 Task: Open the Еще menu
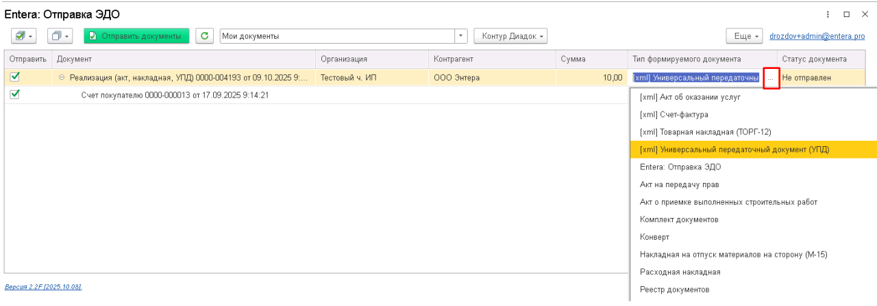[745, 36]
